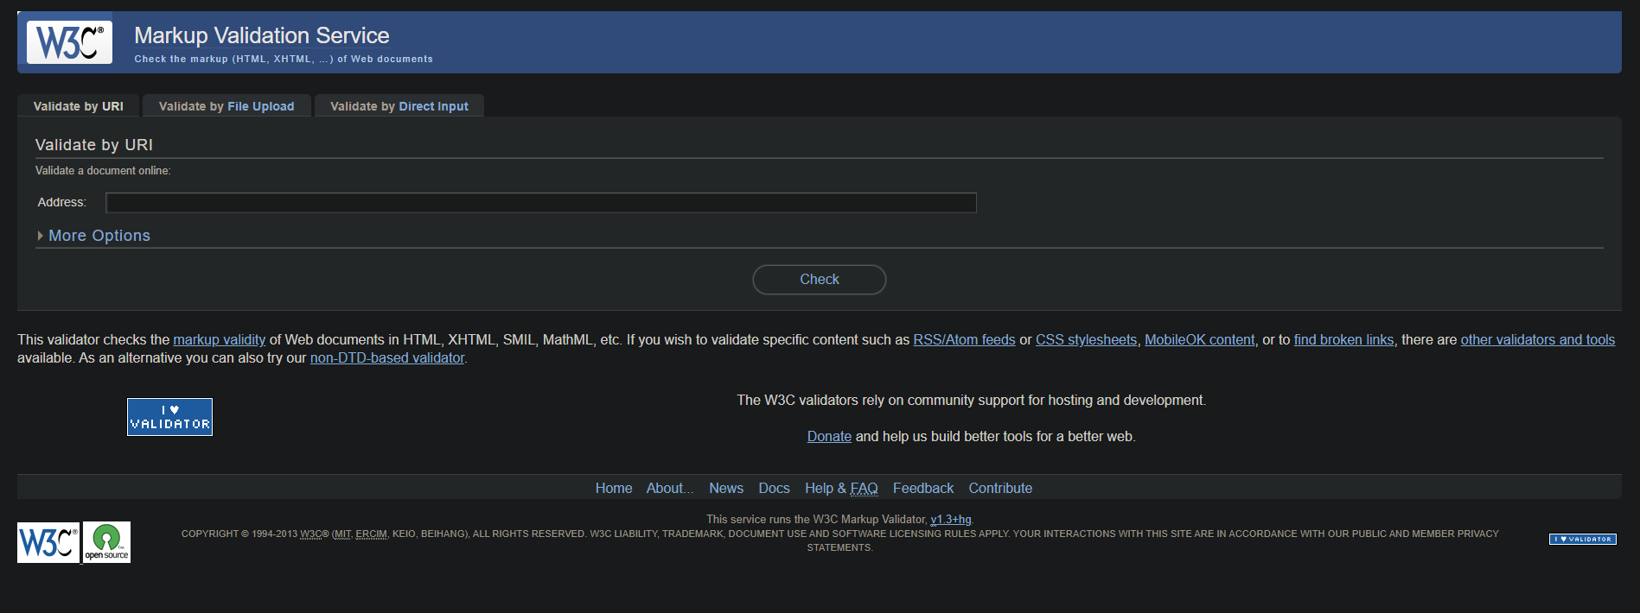The width and height of the screenshot is (1640, 613).
Task: Focus the Address input field
Action: (x=541, y=203)
